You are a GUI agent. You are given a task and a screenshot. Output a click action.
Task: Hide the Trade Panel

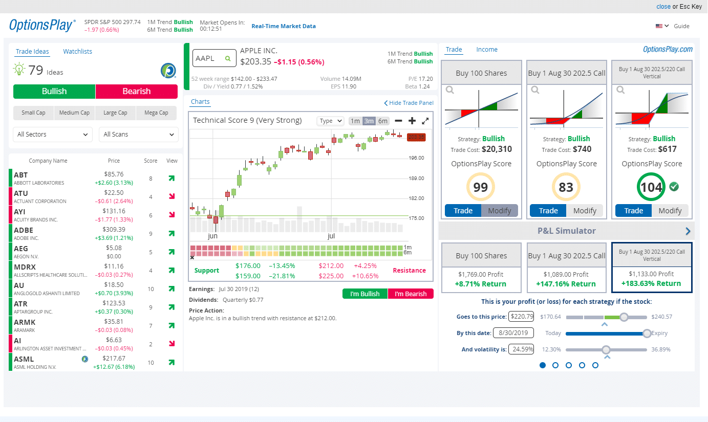coord(409,103)
